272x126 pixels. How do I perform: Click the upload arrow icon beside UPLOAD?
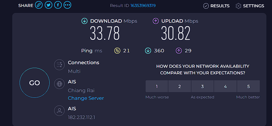[156, 21]
